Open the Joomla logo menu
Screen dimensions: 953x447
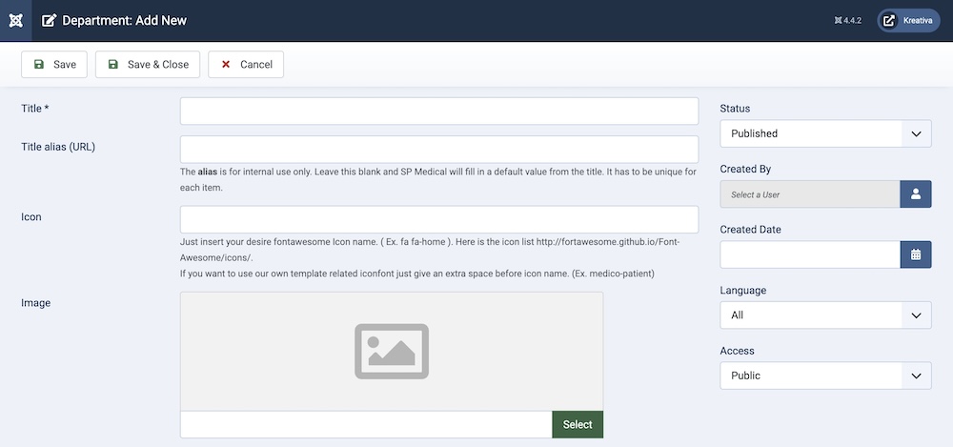pyautogui.click(x=16, y=21)
